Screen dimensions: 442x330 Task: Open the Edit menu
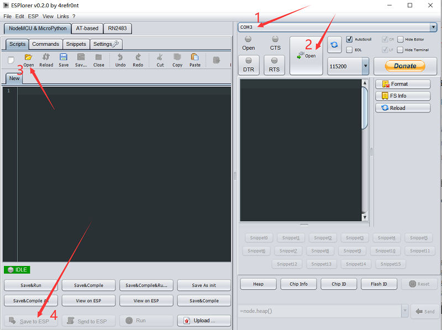click(x=19, y=17)
